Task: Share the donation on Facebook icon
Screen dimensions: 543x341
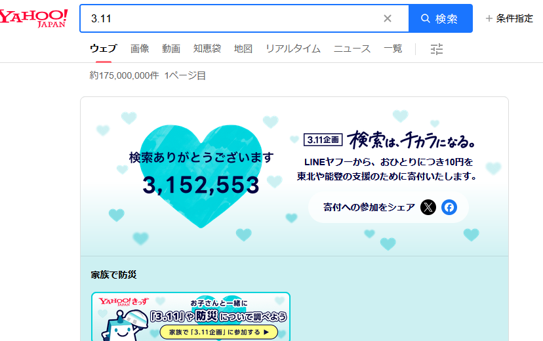Action: 449,207
